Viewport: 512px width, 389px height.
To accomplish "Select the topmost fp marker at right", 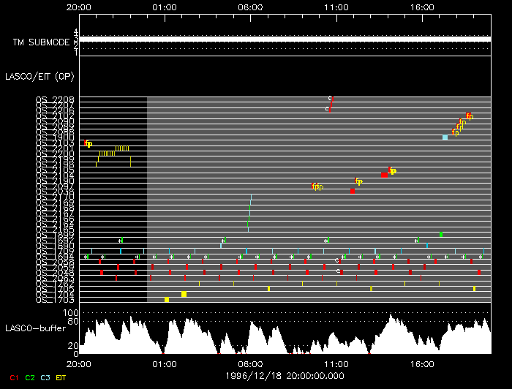I will pos(470,116).
